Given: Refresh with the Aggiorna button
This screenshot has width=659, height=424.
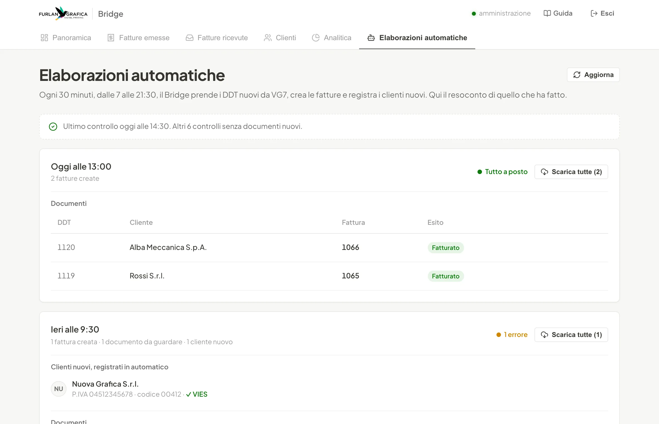Looking at the screenshot, I should point(593,75).
